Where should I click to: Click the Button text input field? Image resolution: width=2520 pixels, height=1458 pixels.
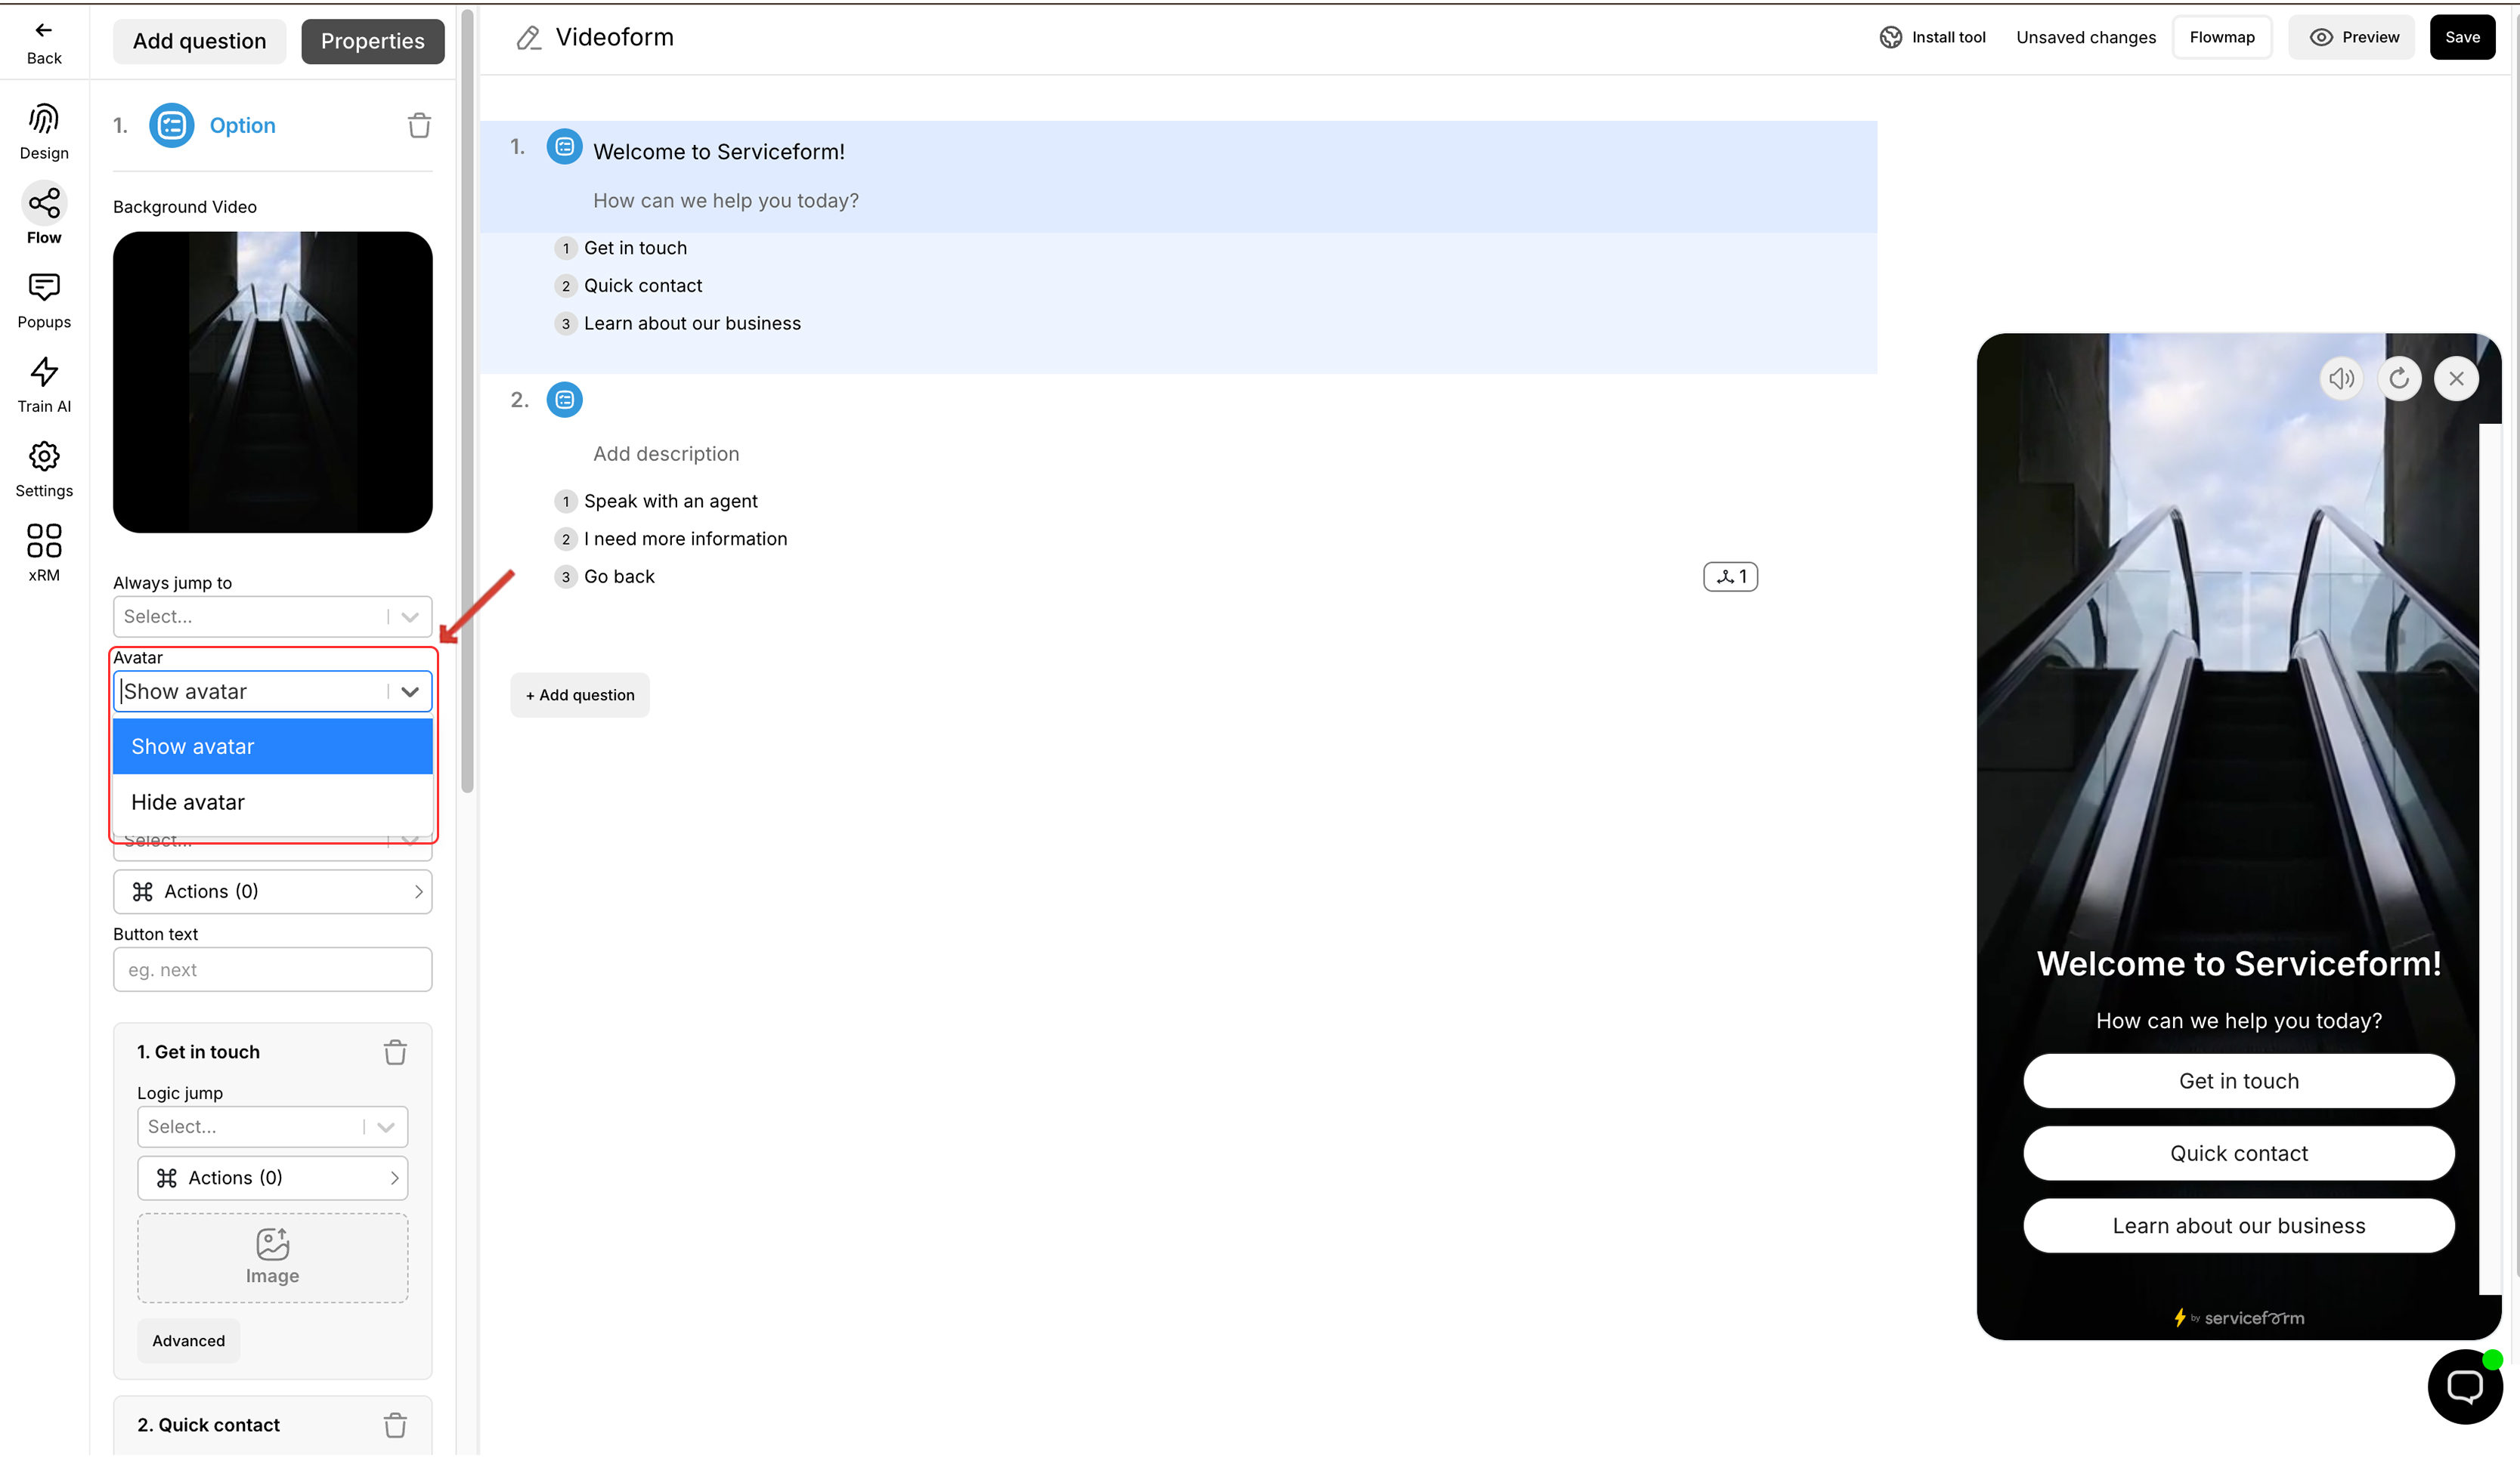tap(272, 970)
